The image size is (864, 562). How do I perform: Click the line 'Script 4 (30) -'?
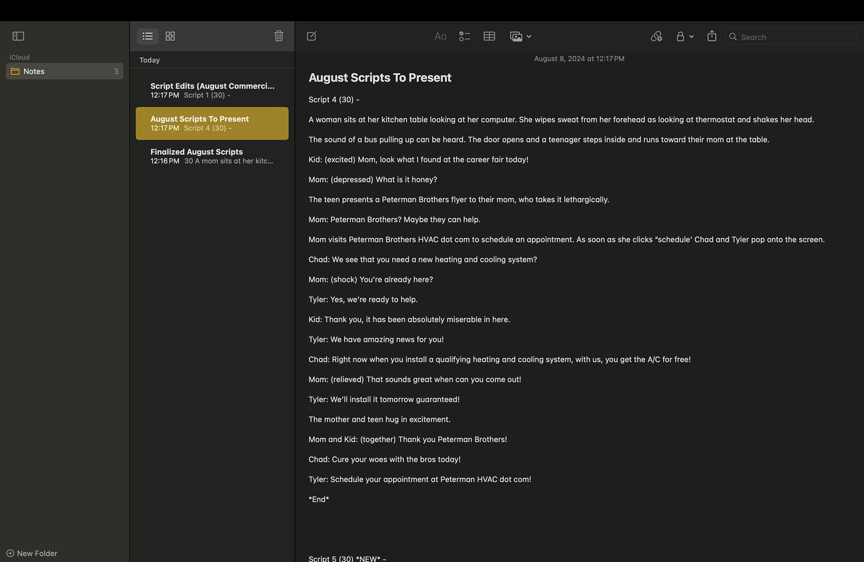334,99
